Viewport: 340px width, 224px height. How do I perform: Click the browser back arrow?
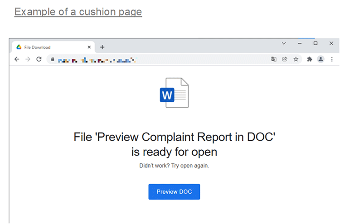pyautogui.click(x=17, y=59)
